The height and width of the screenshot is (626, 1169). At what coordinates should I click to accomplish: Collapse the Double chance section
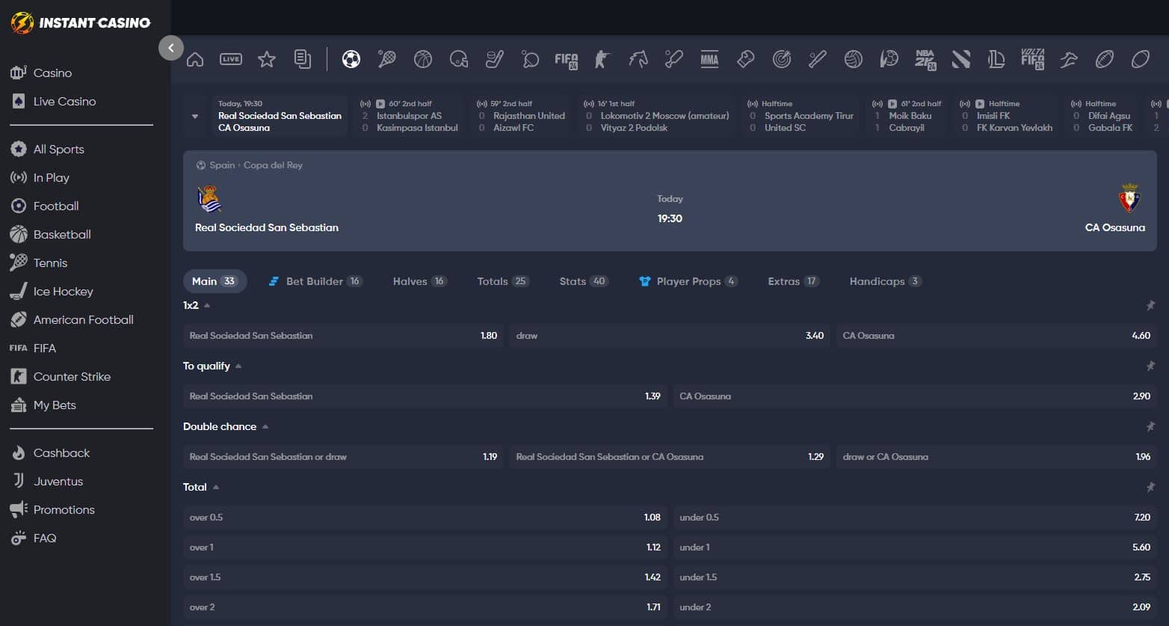coord(265,426)
